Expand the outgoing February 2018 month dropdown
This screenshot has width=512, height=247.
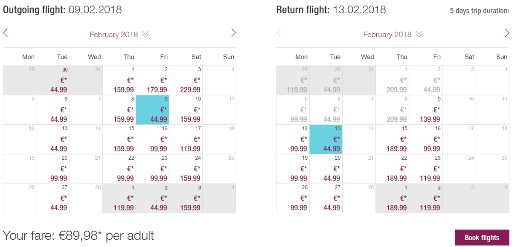pyautogui.click(x=119, y=34)
